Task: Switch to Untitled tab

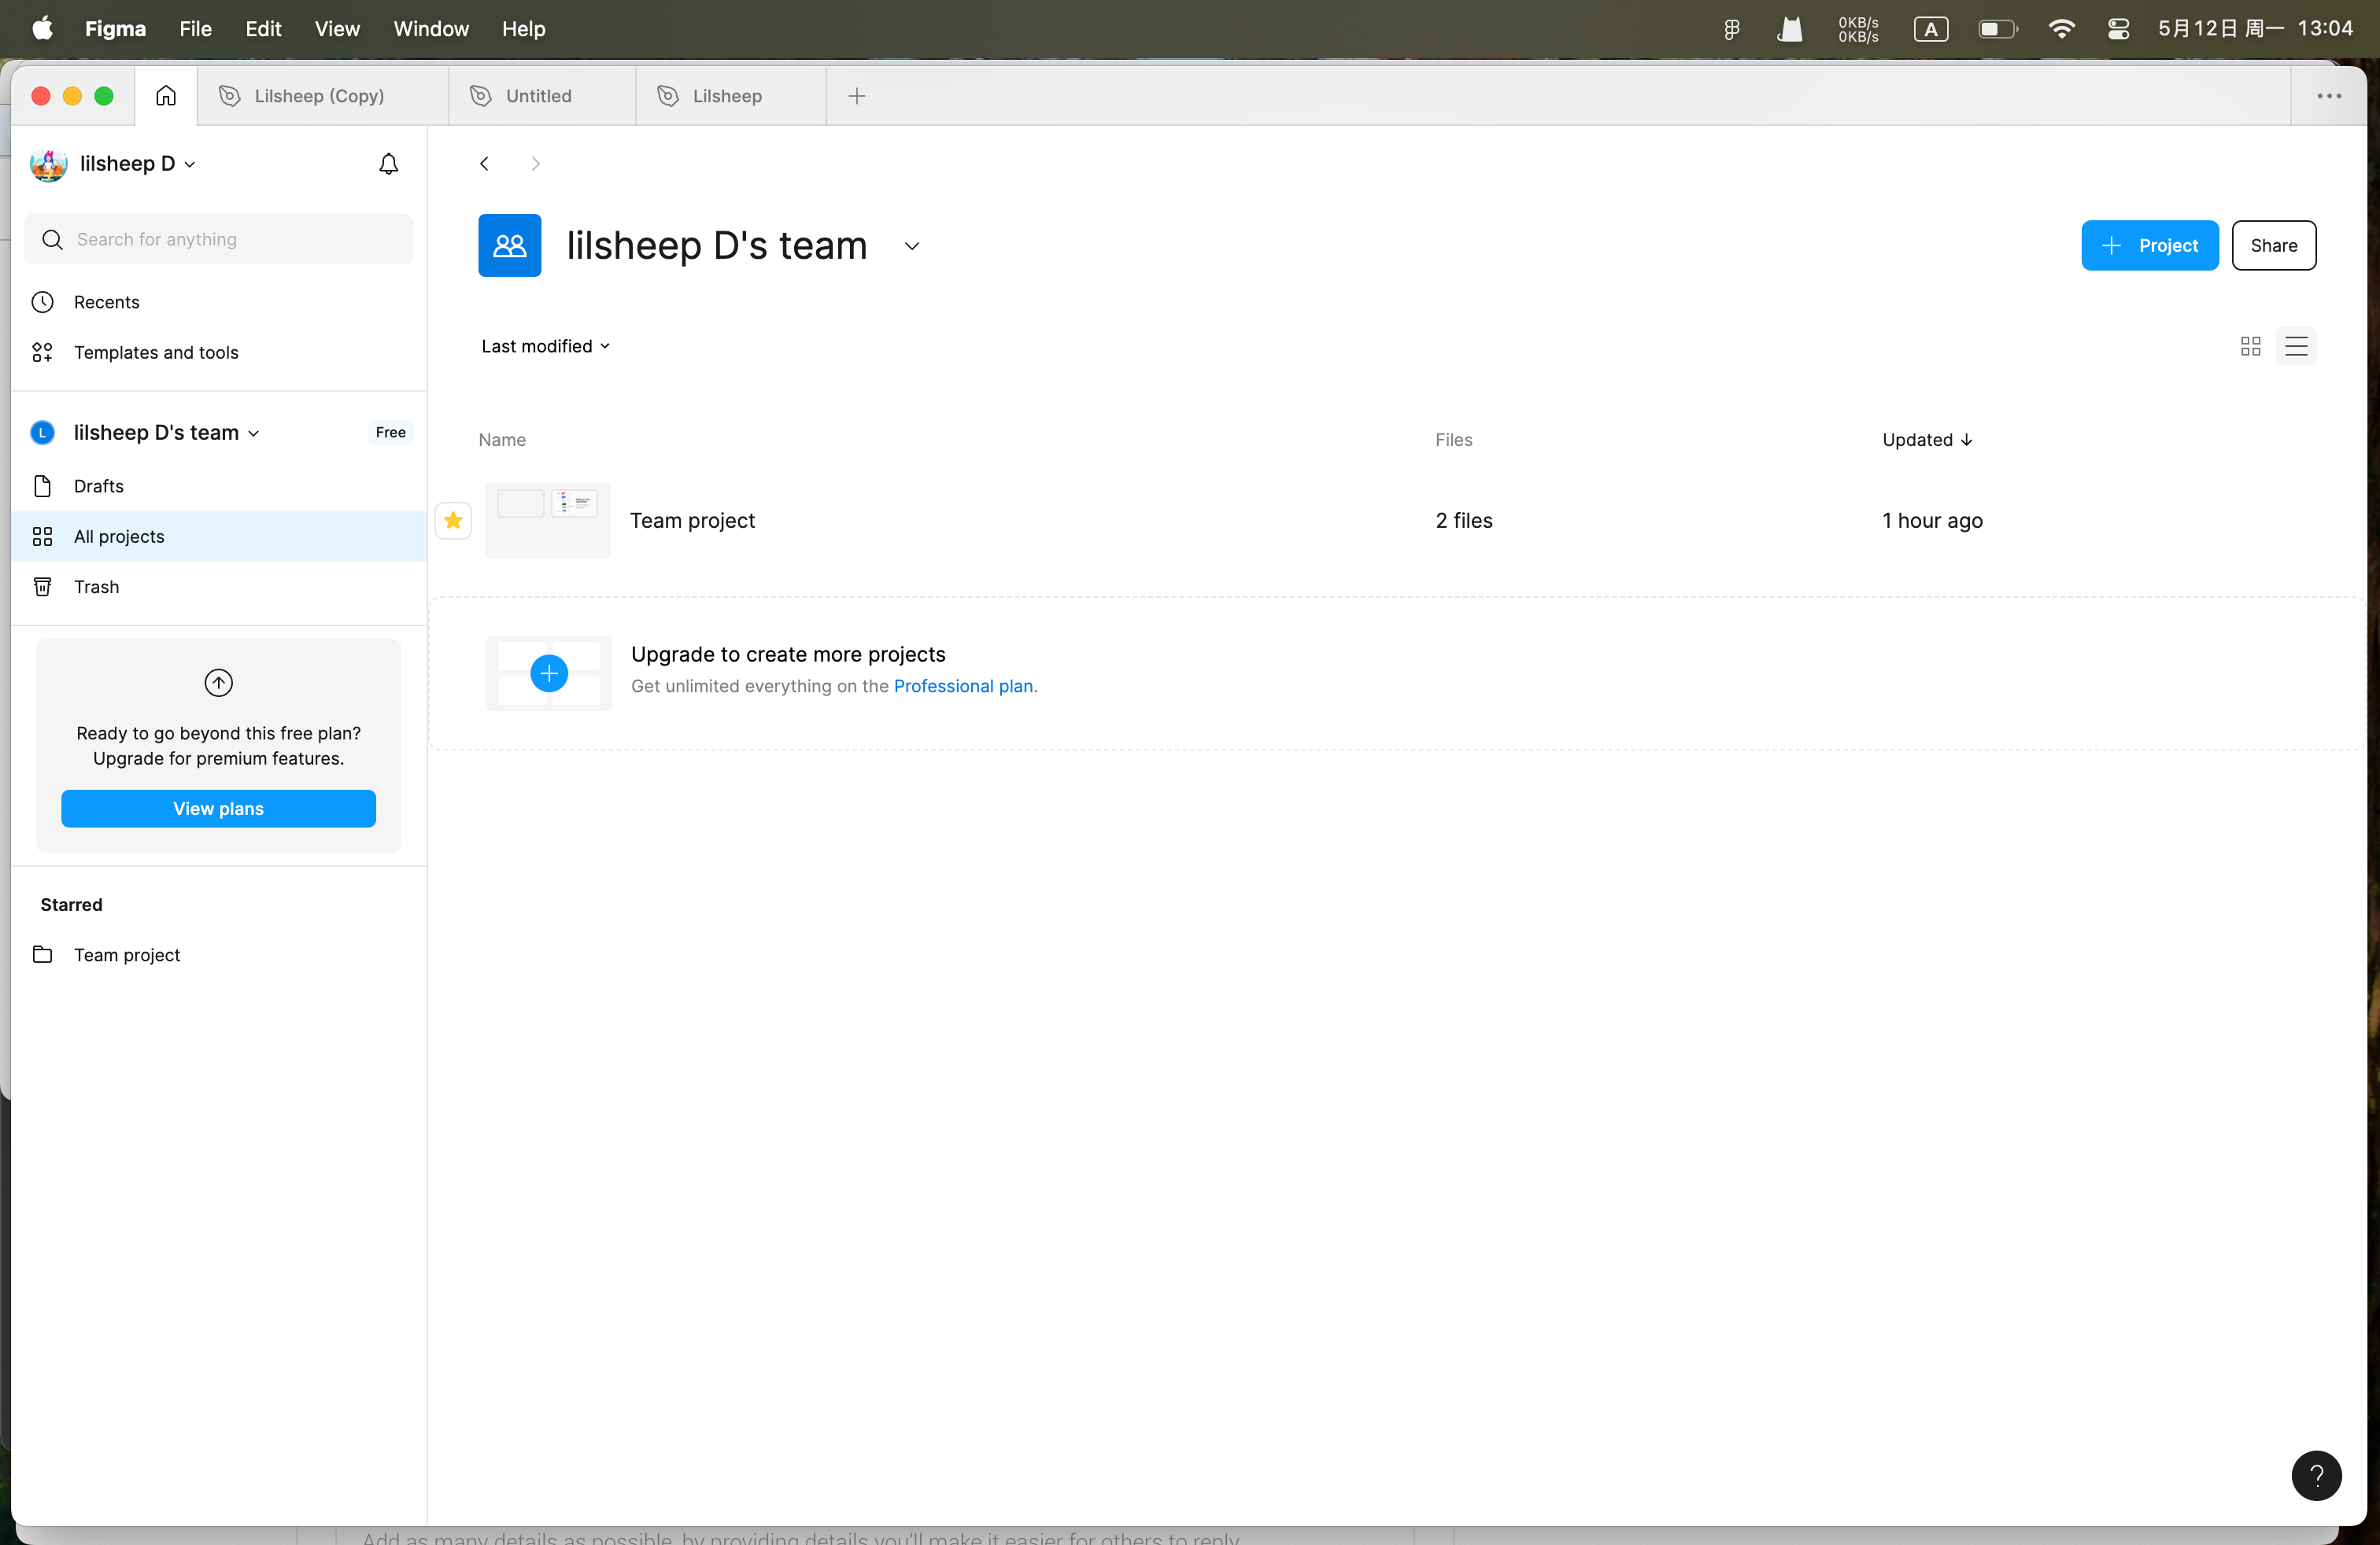Action: (541, 96)
